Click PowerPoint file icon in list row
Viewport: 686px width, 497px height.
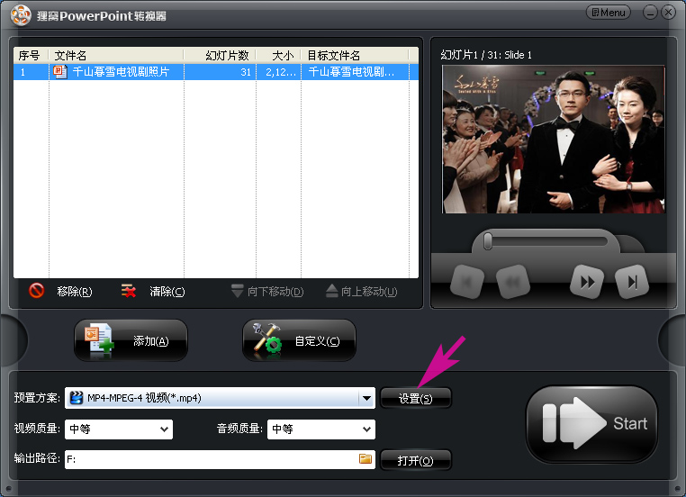point(60,72)
